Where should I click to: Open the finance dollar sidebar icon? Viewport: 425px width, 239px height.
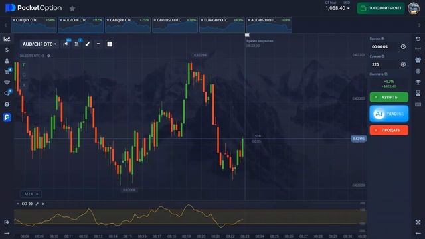coord(7,50)
